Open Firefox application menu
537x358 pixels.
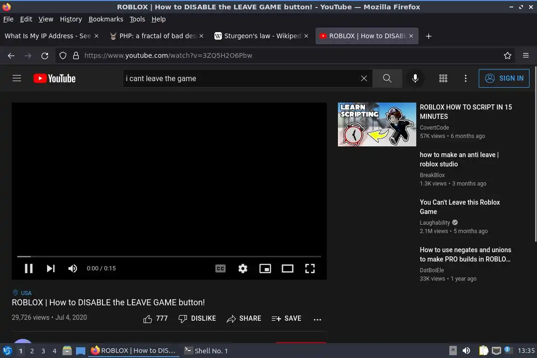526,55
